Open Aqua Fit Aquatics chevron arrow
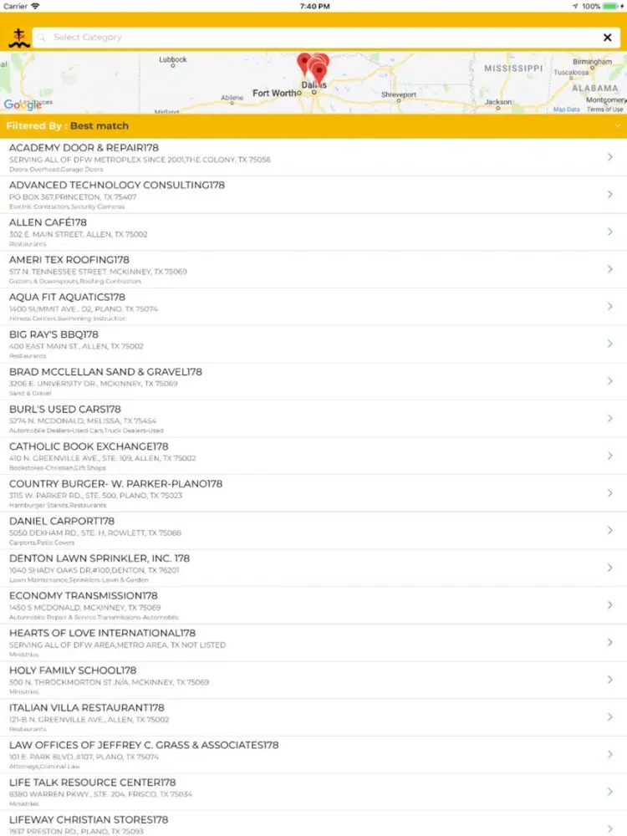Screen dimensions: 627x836 point(610,306)
